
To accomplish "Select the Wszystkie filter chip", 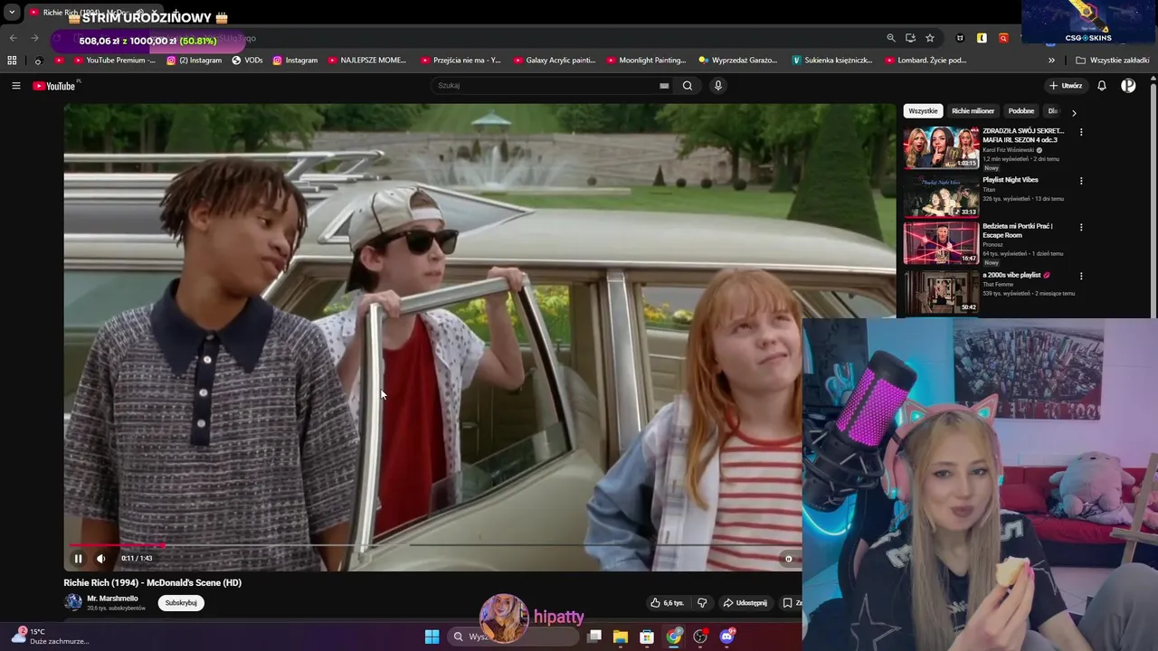I will click(x=923, y=111).
